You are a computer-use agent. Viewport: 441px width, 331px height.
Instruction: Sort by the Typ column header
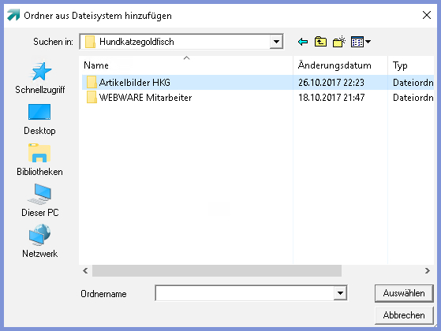[411, 65]
